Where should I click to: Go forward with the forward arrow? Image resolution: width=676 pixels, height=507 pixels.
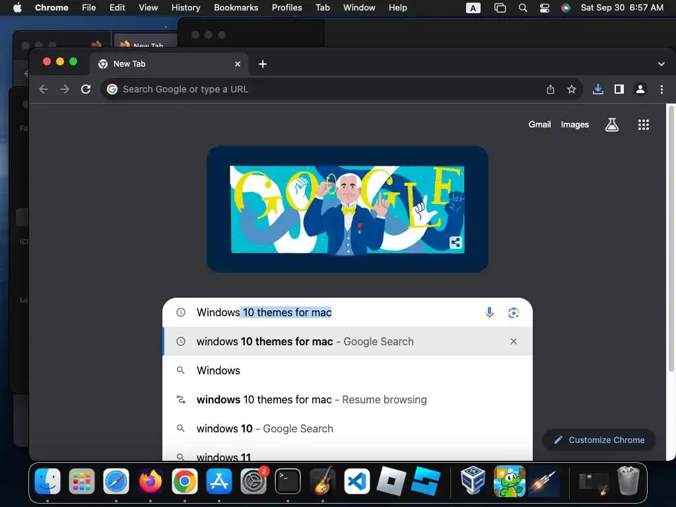coord(65,89)
